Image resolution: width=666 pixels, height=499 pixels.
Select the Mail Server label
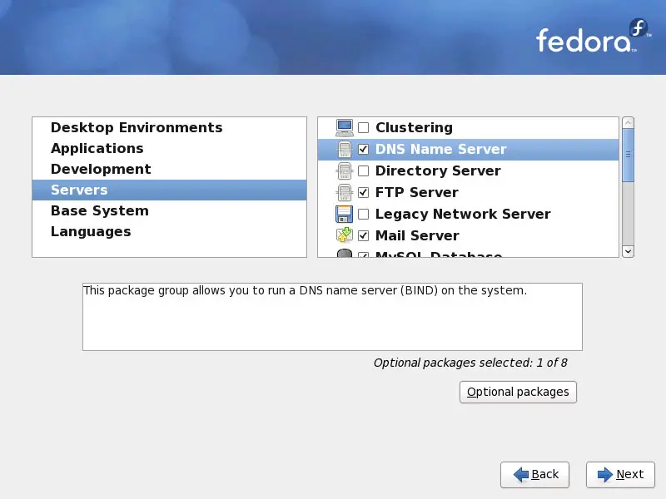click(x=417, y=235)
